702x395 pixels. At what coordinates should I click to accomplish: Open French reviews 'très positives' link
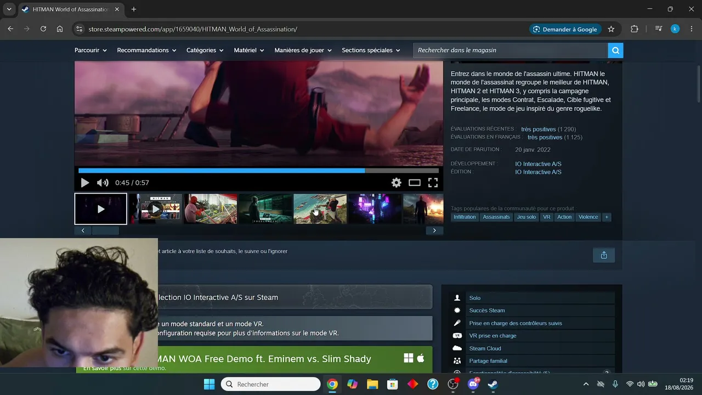[545, 137]
